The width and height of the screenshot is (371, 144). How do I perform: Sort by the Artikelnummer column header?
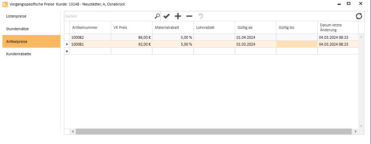[x=91, y=27]
